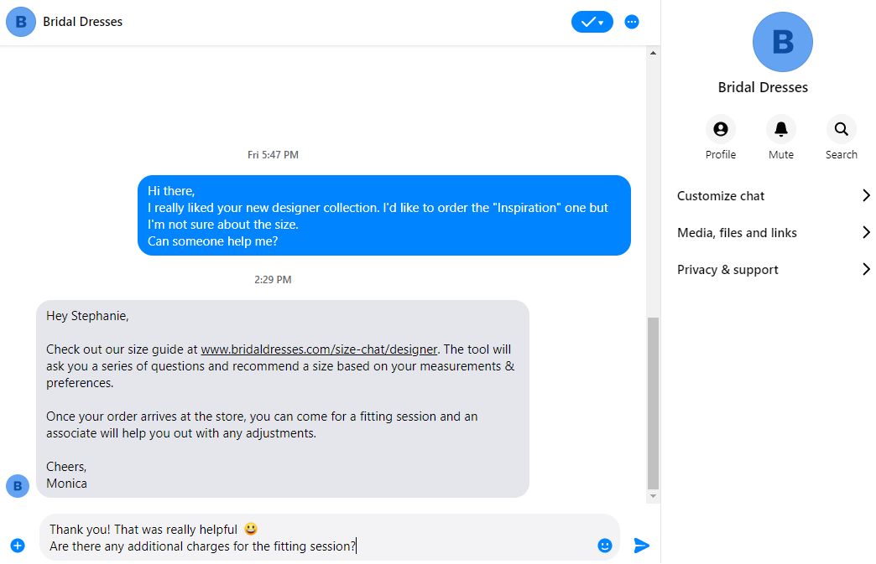This screenshot has width=876, height=564.
Task: Expand Media, files and links section
Action: click(774, 233)
